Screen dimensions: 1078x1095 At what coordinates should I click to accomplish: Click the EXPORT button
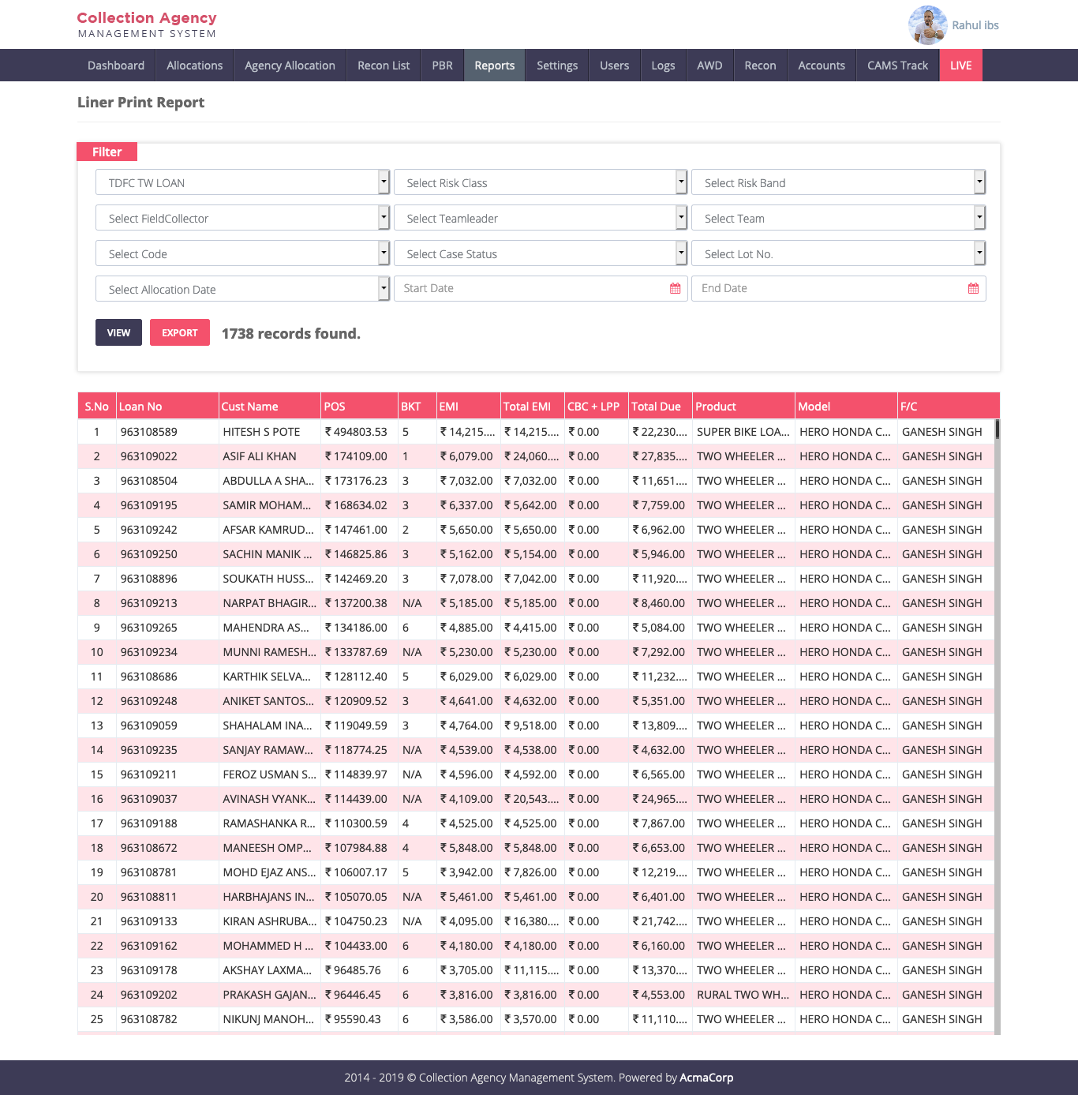pos(180,332)
